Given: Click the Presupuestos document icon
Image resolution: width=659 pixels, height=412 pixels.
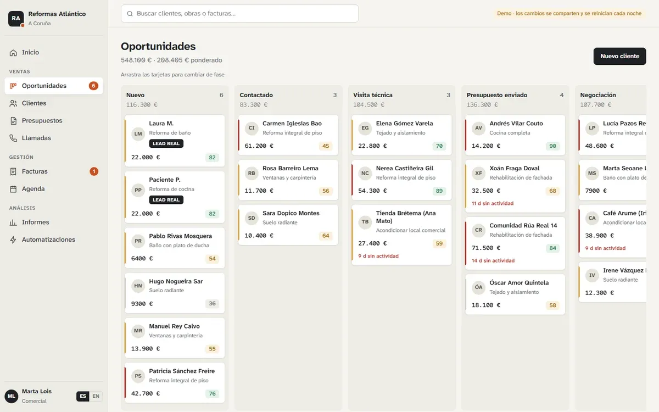Looking at the screenshot, I should [13, 121].
